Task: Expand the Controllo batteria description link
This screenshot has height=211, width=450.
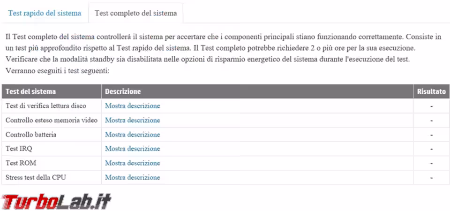Action: tap(132, 135)
